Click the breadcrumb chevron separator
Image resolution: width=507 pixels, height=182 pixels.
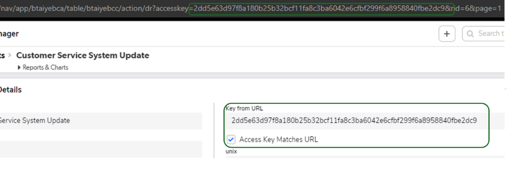(10, 56)
